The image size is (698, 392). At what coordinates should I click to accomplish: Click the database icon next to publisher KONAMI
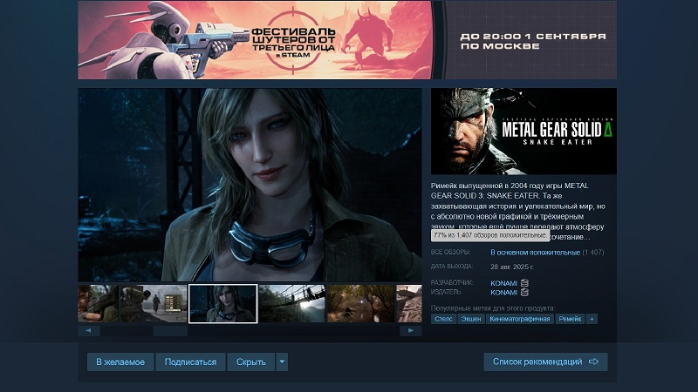point(525,292)
